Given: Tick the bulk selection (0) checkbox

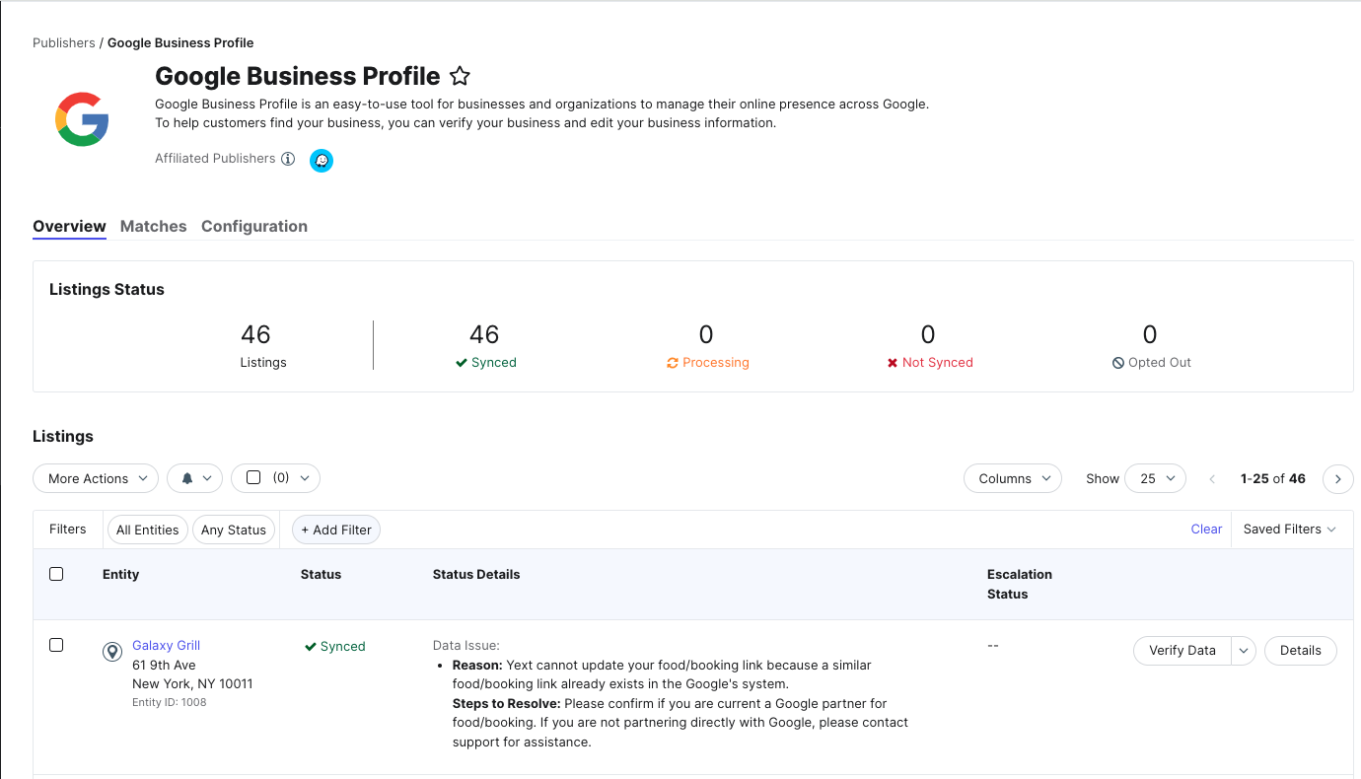Looking at the screenshot, I should click(x=253, y=477).
